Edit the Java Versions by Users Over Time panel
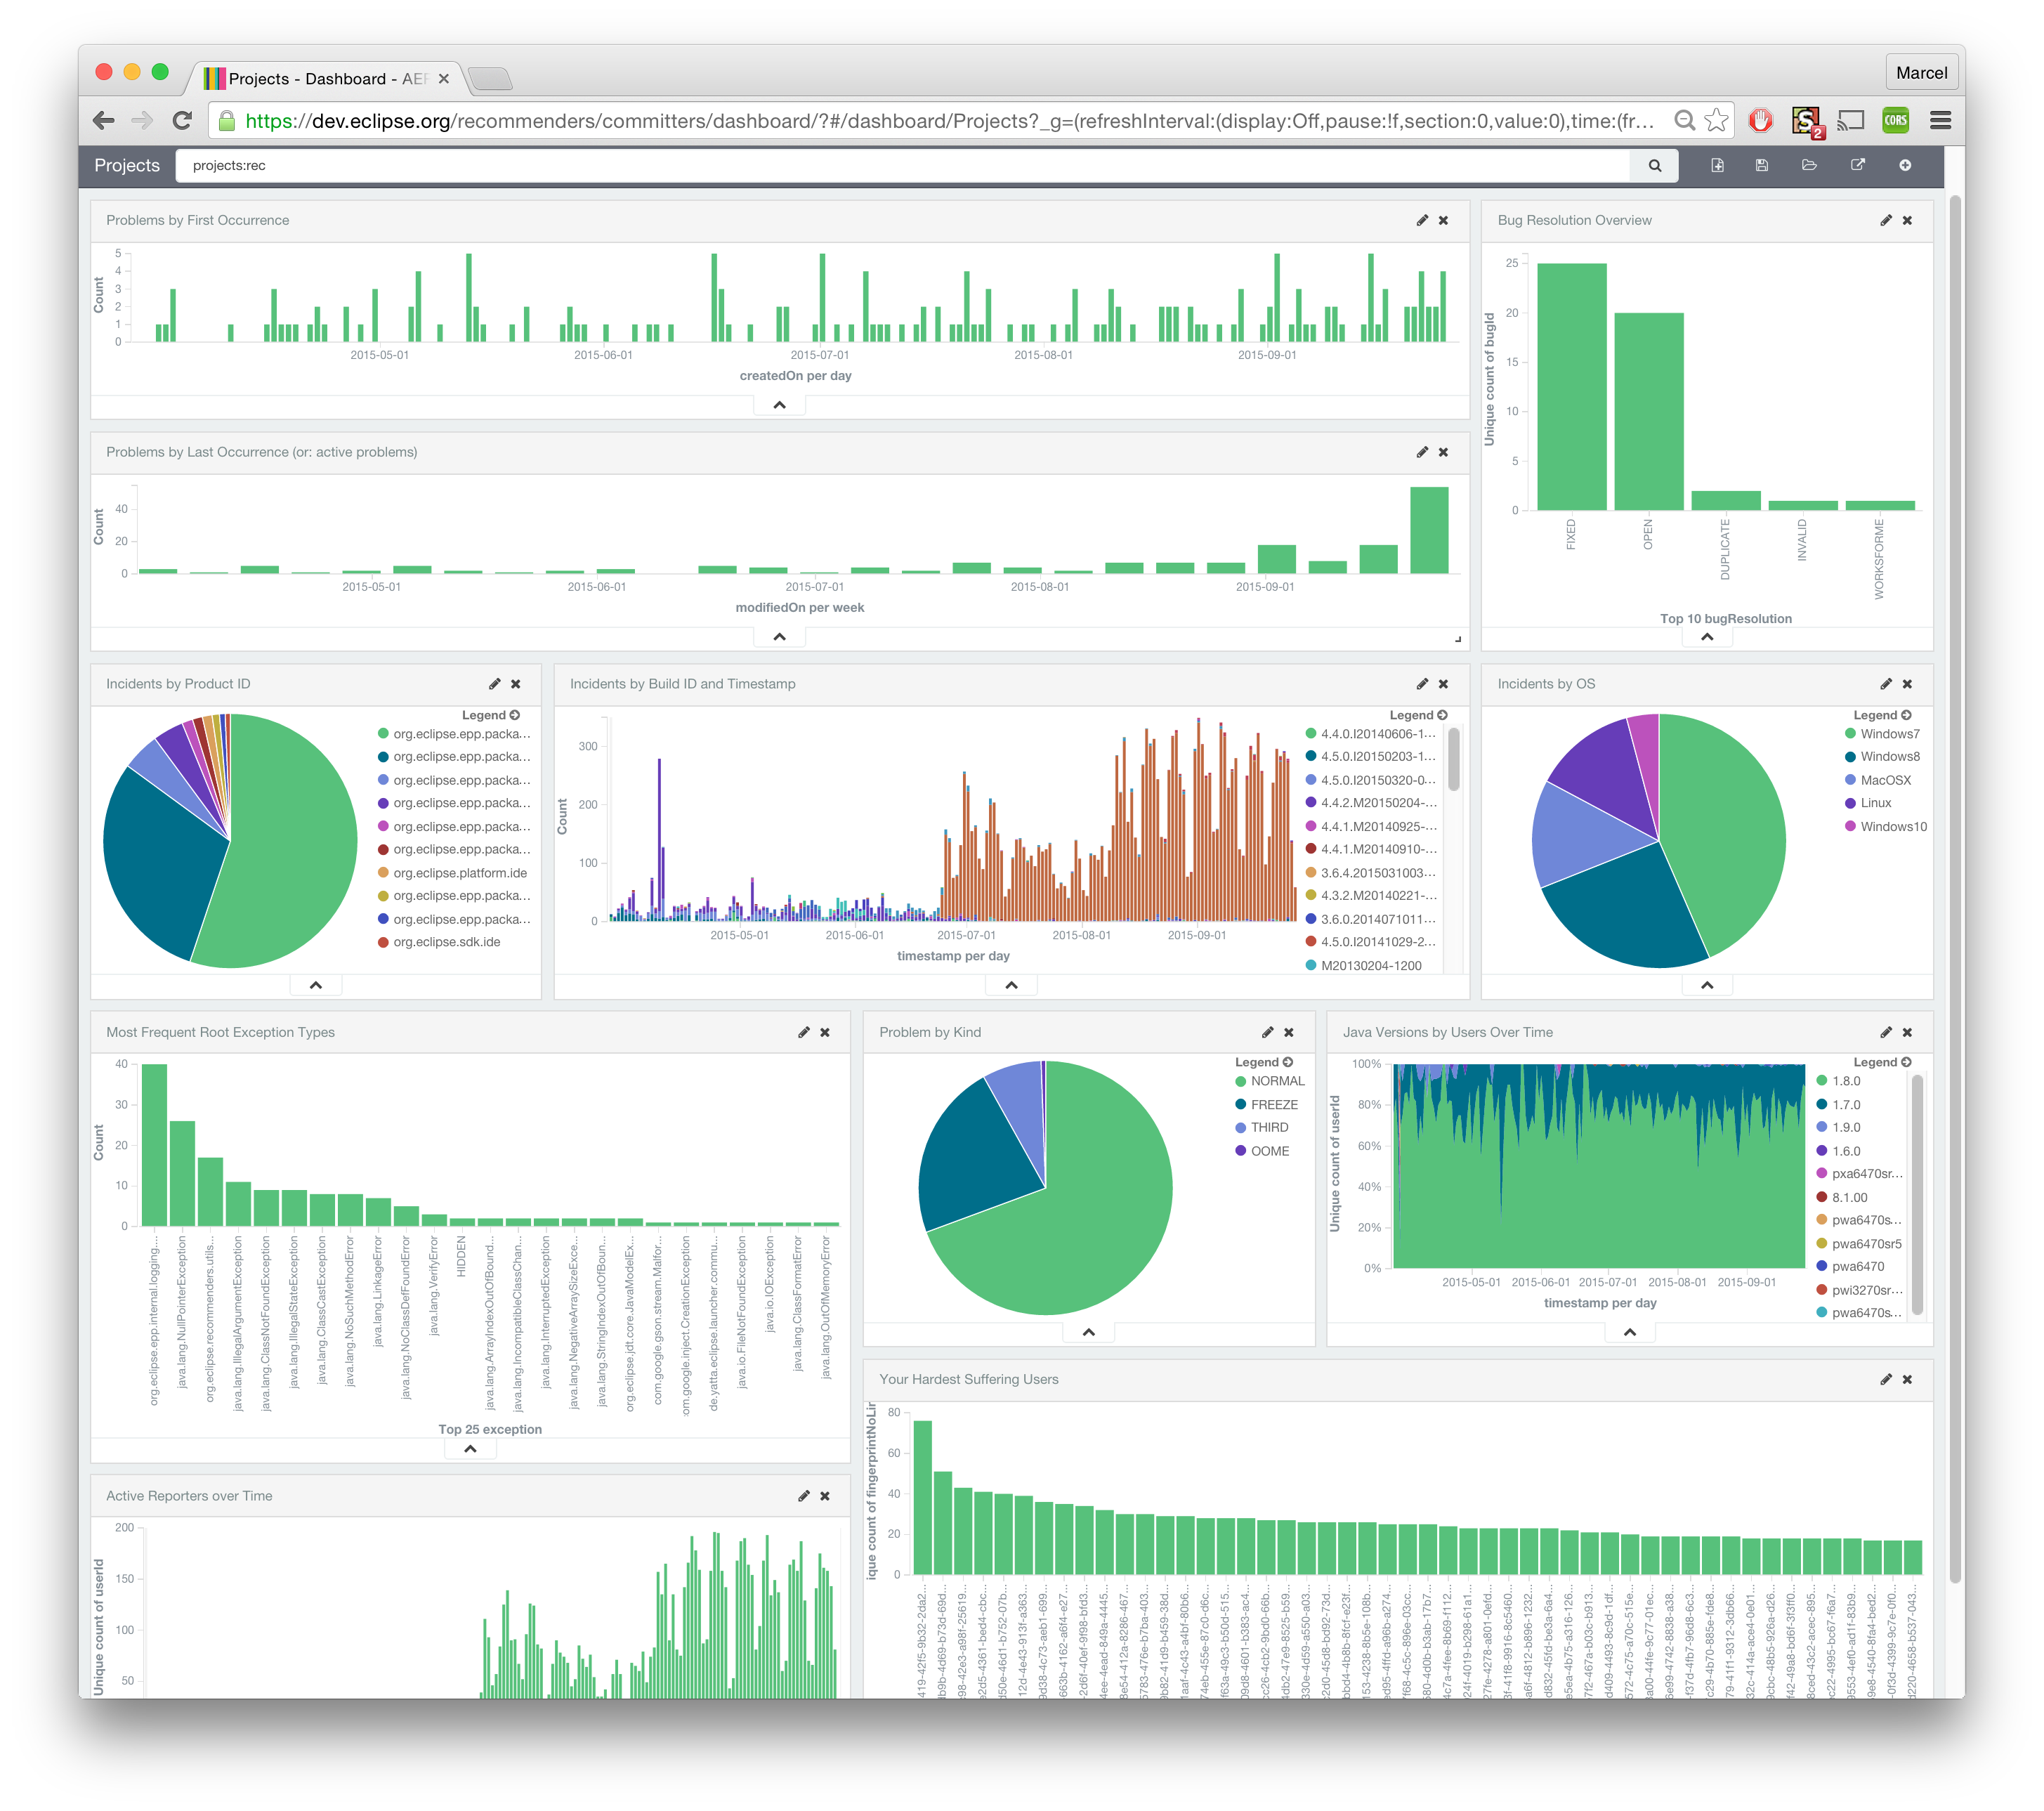 [x=1886, y=1032]
